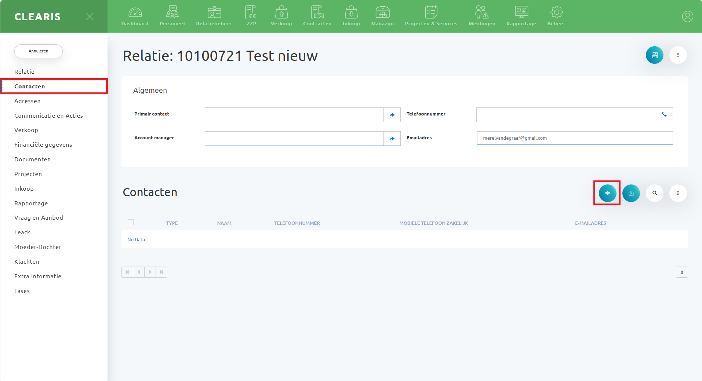Click the arrow icon next to Account manager
Viewport: 702px width, 381px height.
click(x=392, y=139)
